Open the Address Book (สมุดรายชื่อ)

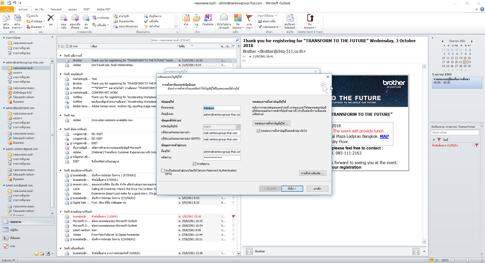[266, 21]
